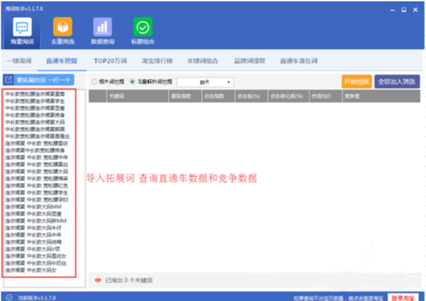426x301 pixels.
Task: Click the row 连衣裙夏 中长款大码雪纺女
Action: coord(35,256)
